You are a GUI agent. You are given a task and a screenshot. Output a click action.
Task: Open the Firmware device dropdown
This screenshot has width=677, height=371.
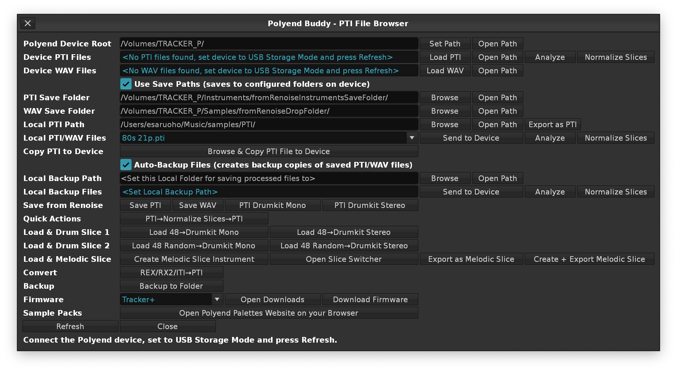pos(217,299)
